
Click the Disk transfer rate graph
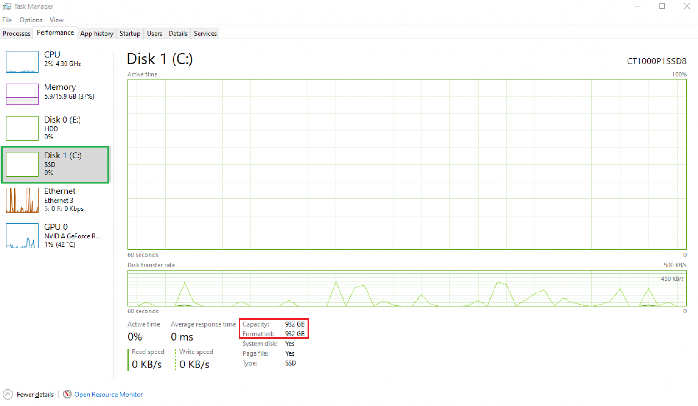coord(406,288)
